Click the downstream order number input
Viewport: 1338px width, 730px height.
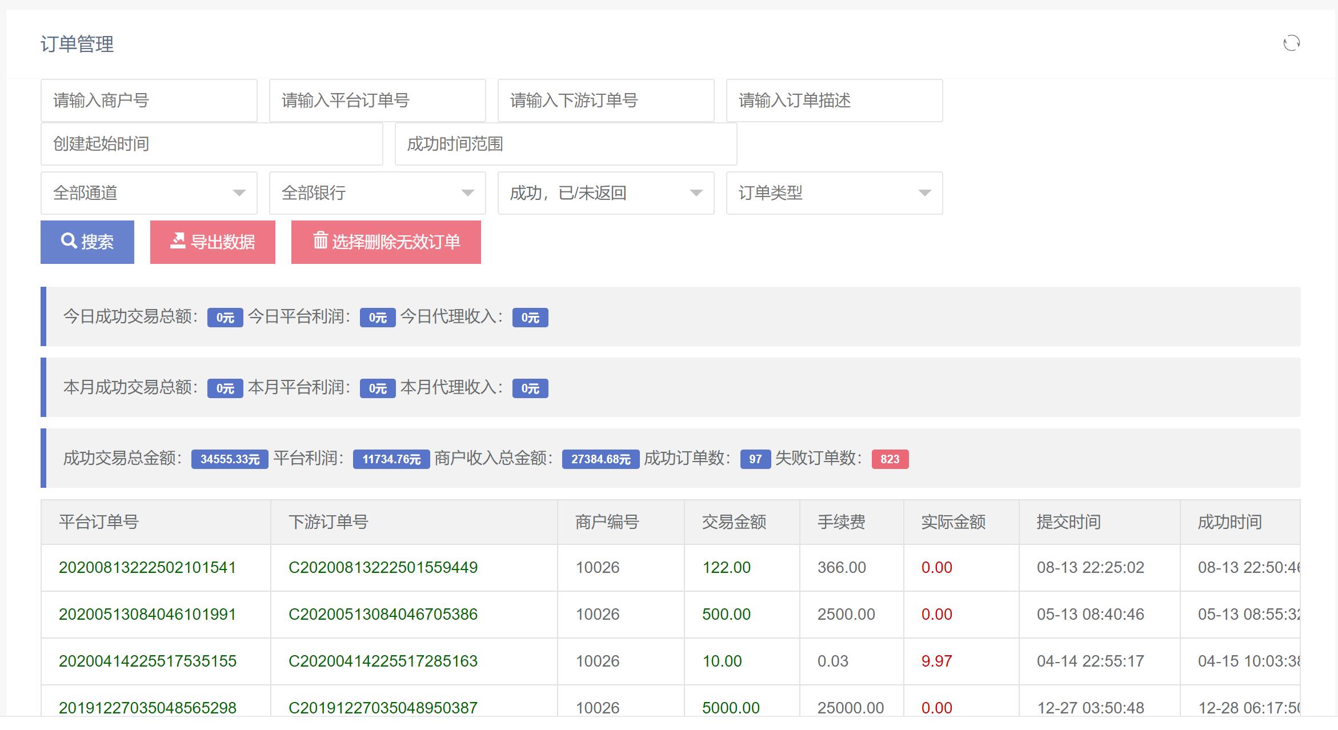(606, 101)
